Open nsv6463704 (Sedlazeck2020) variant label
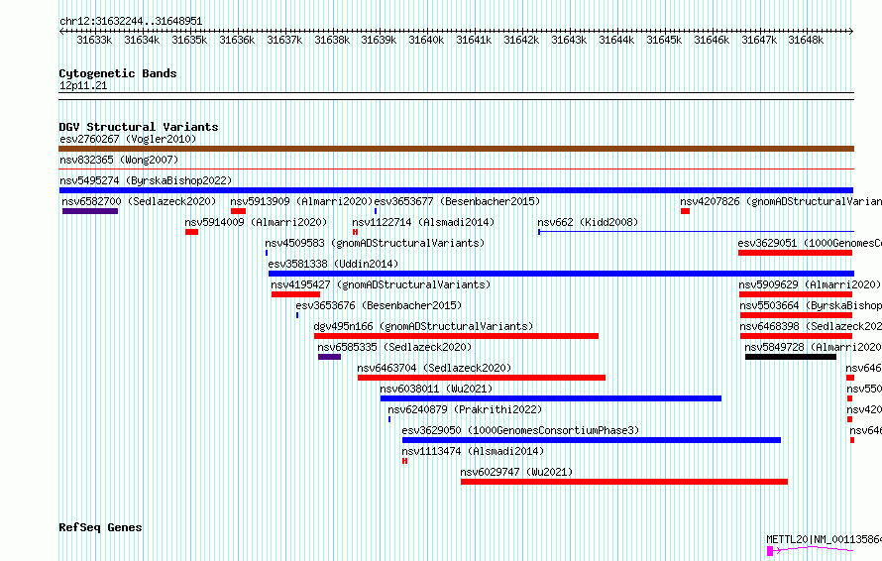The image size is (882, 561). click(x=434, y=368)
